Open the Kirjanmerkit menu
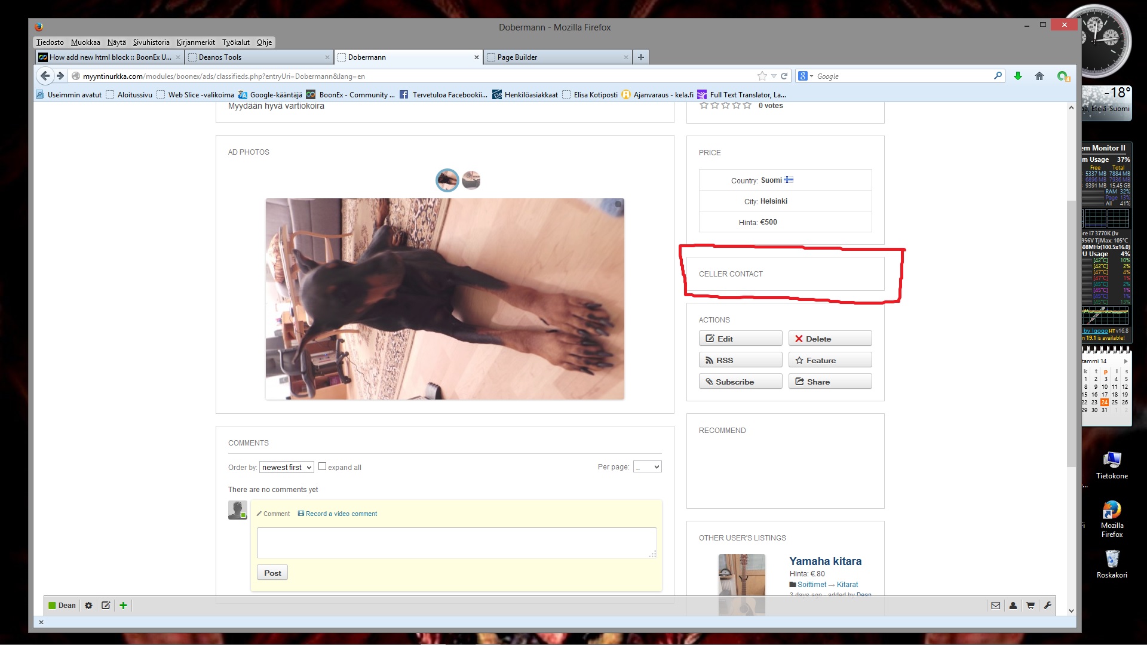The width and height of the screenshot is (1147, 645). coord(195,42)
